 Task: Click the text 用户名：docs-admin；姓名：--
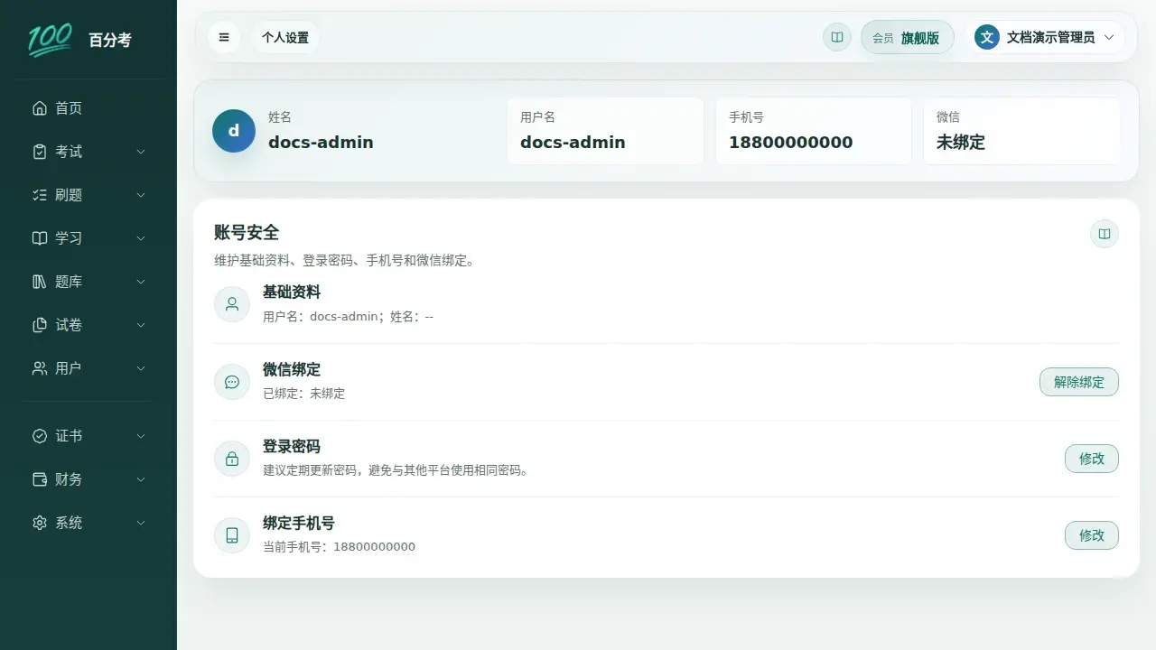tap(348, 317)
